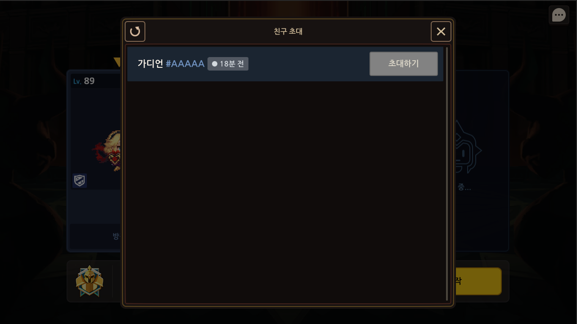
Task: Select the player character sprite
Action: coord(108,151)
